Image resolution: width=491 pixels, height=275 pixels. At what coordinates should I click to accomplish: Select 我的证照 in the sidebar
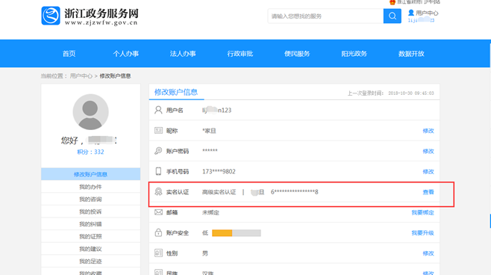90,236
